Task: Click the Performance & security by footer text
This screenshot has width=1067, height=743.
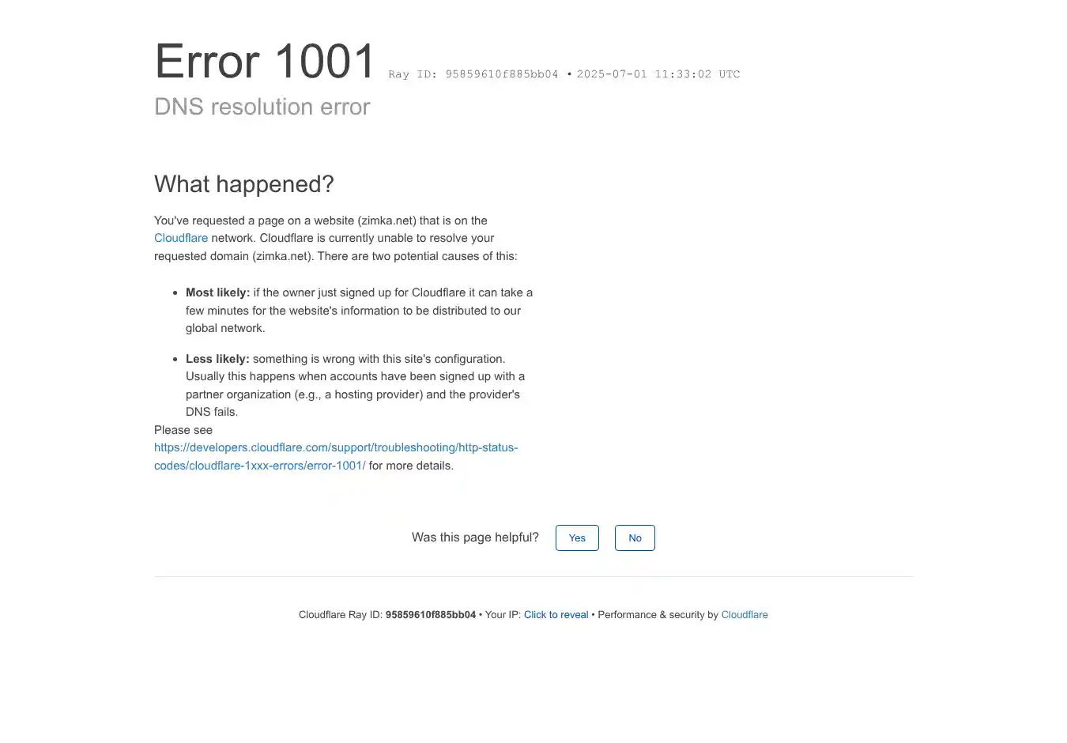Action: coord(658,615)
